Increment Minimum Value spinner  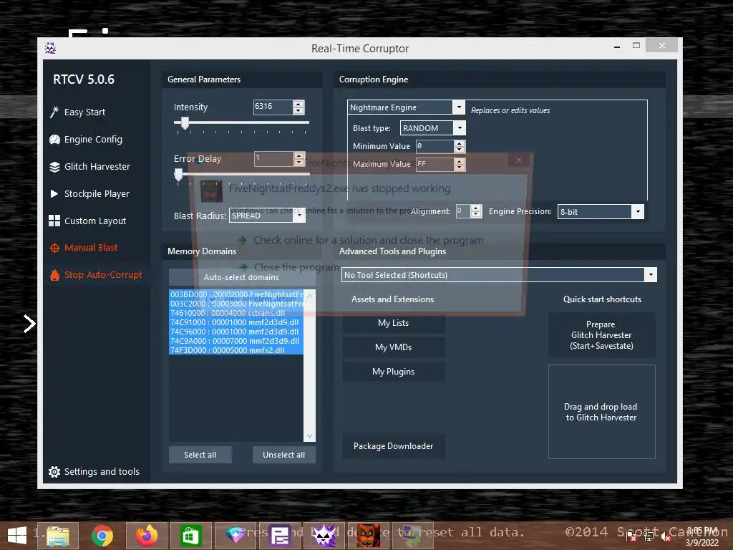pos(460,143)
